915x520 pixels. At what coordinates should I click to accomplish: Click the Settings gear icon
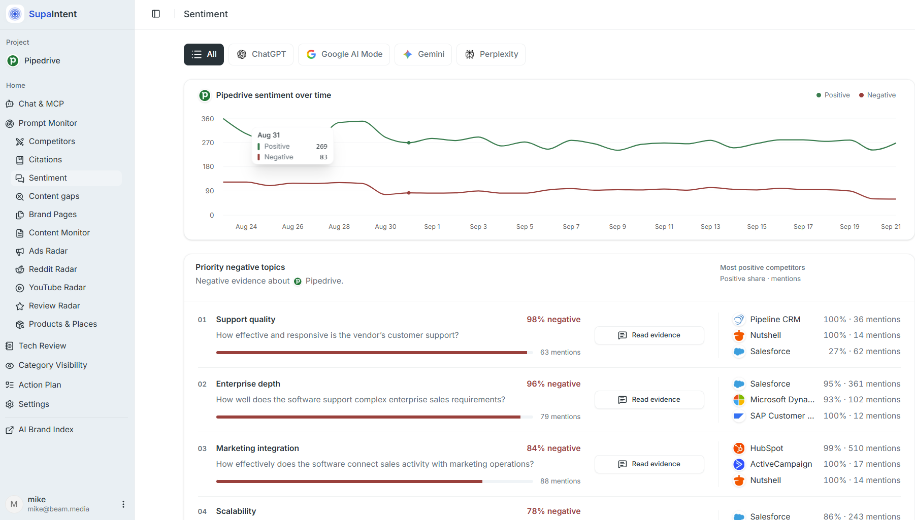(10, 404)
